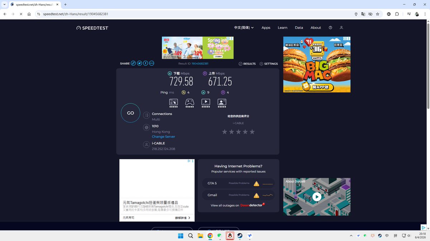Open the RESULTS tab
430x241 pixels.
pyautogui.click(x=247, y=64)
